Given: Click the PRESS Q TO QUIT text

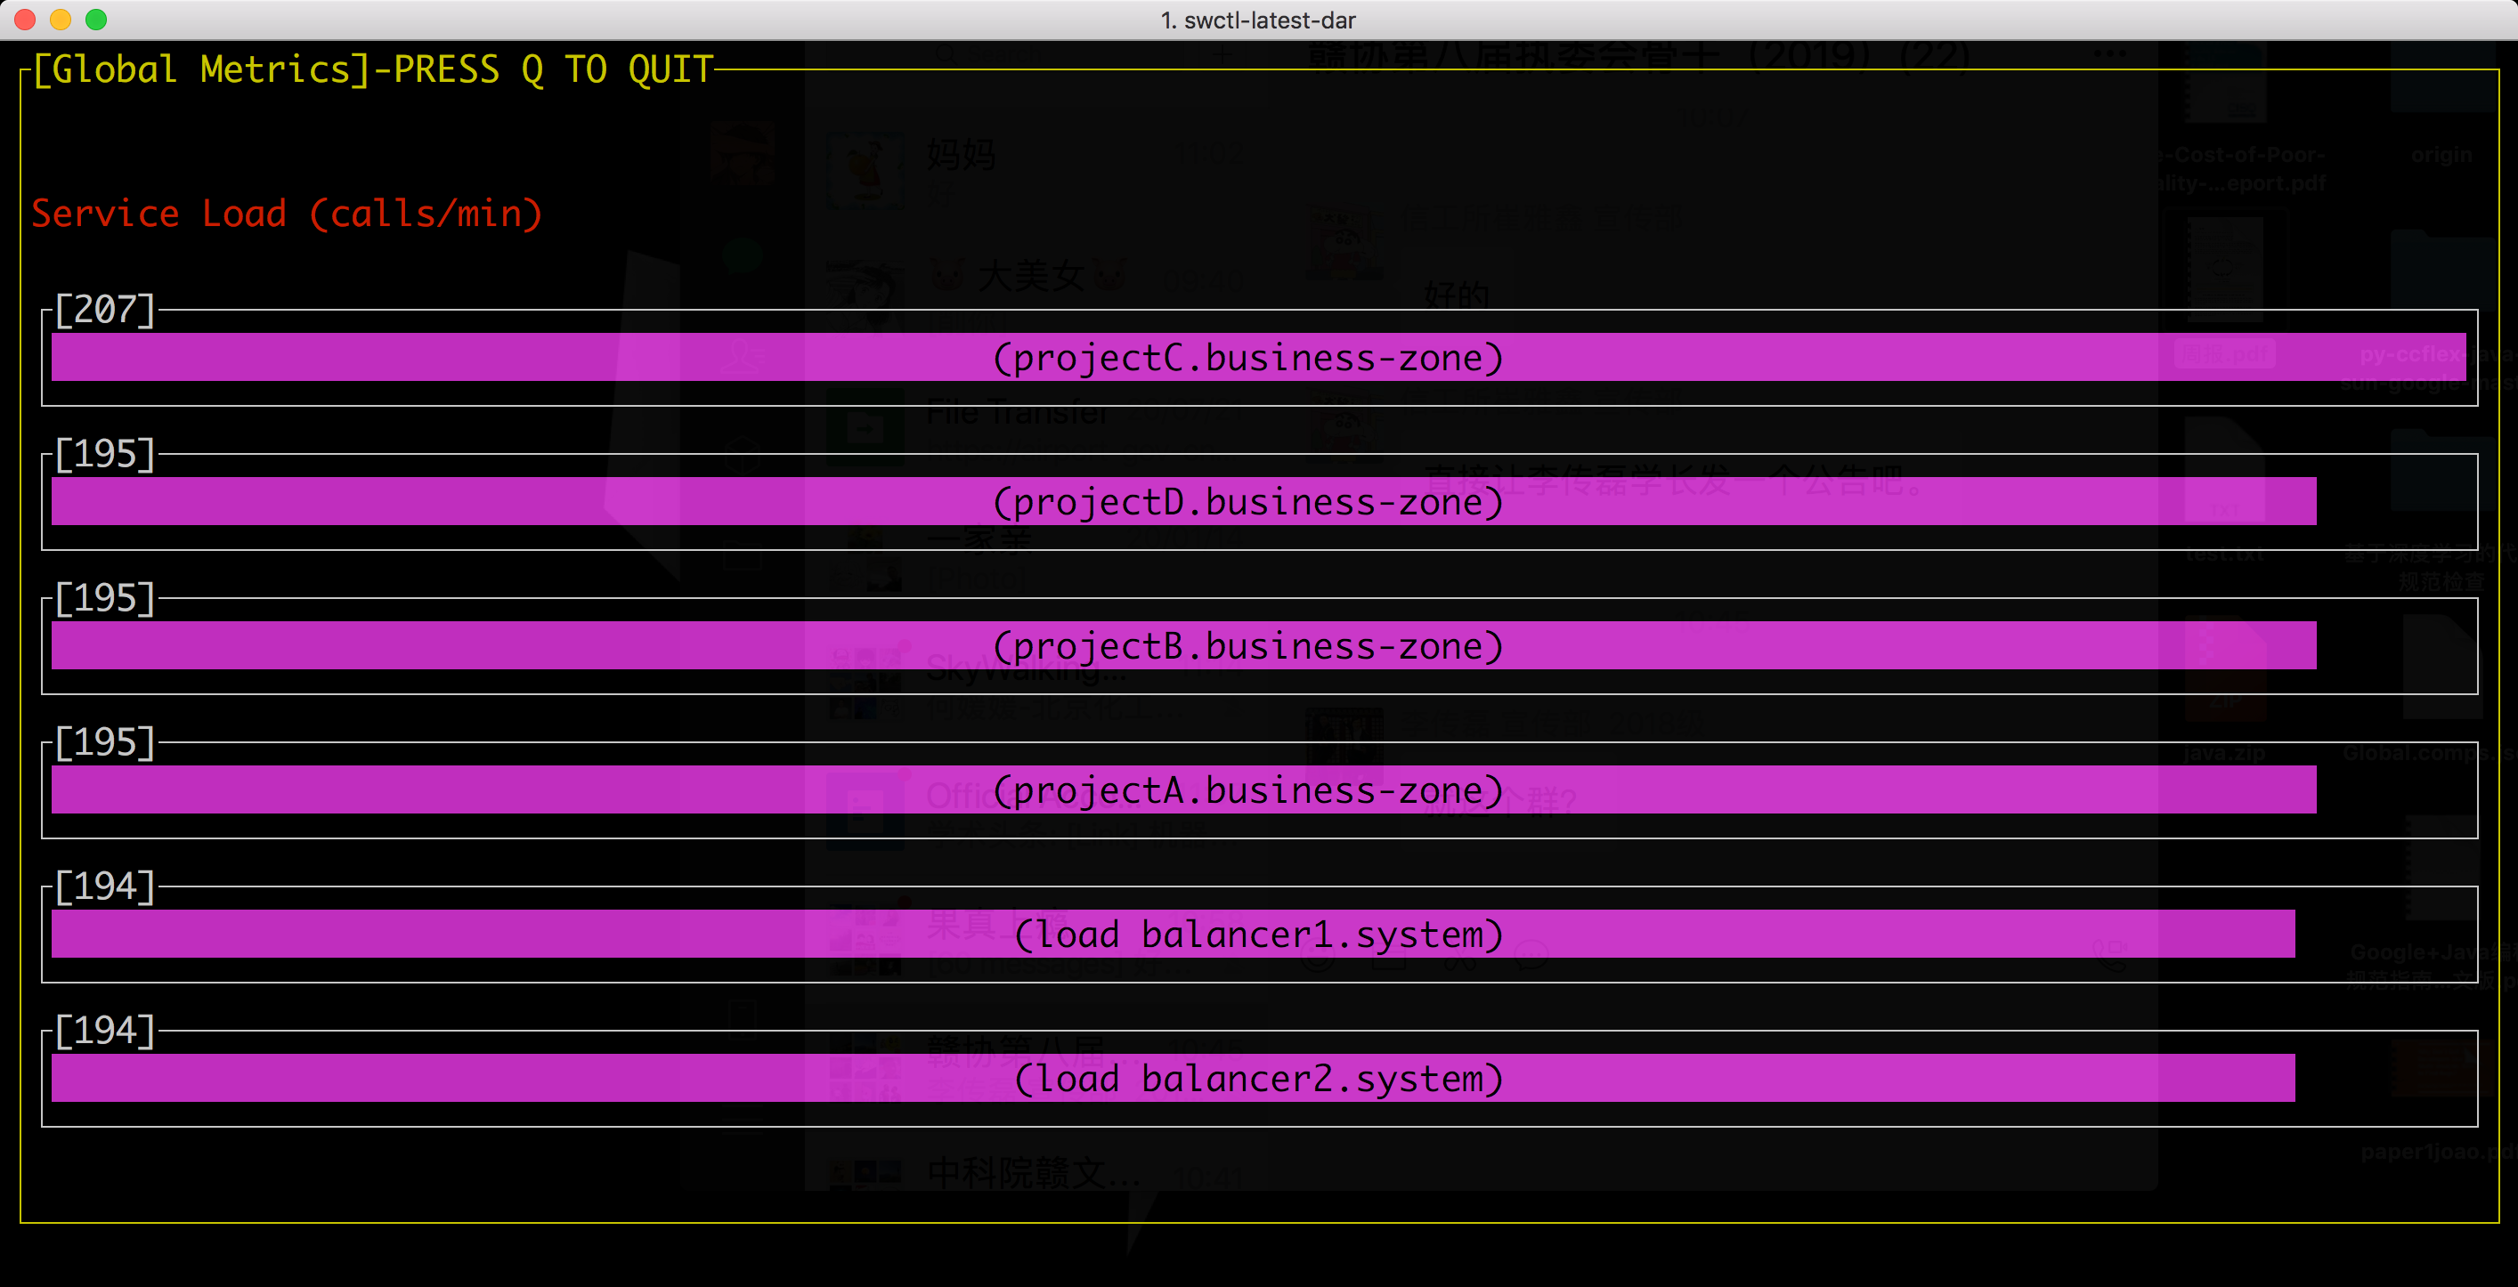Looking at the screenshot, I should click(x=553, y=69).
